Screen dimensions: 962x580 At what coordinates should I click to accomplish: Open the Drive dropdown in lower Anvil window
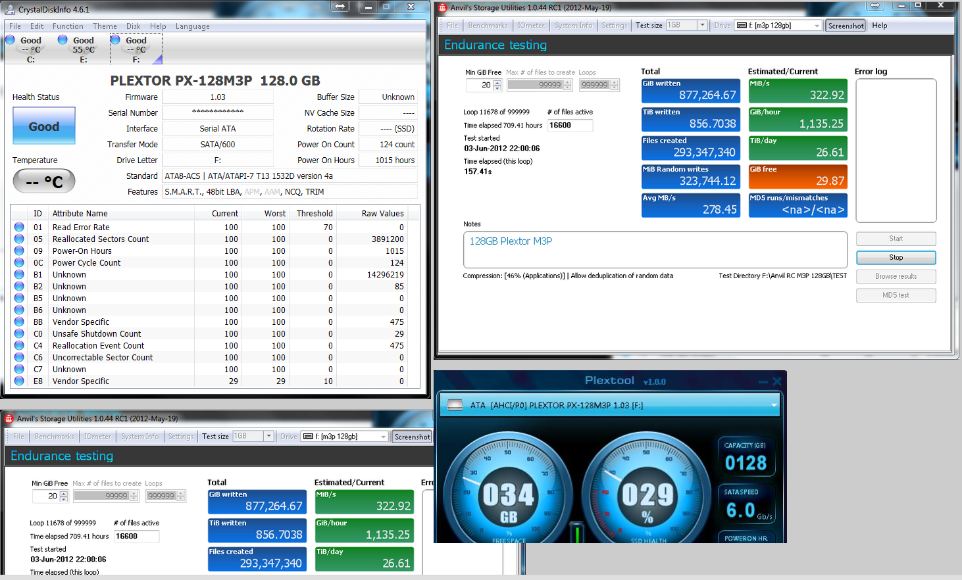[384, 437]
